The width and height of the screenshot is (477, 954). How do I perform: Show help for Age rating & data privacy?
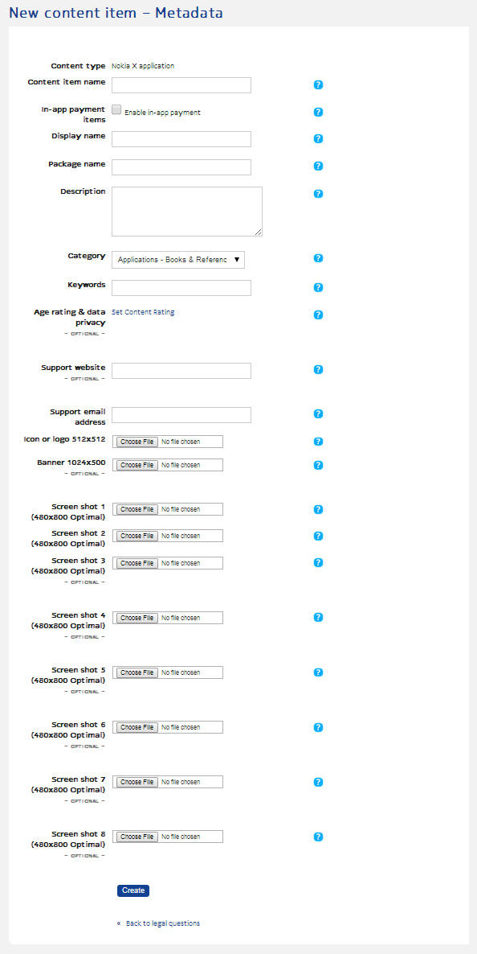pyautogui.click(x=318, y=315)
